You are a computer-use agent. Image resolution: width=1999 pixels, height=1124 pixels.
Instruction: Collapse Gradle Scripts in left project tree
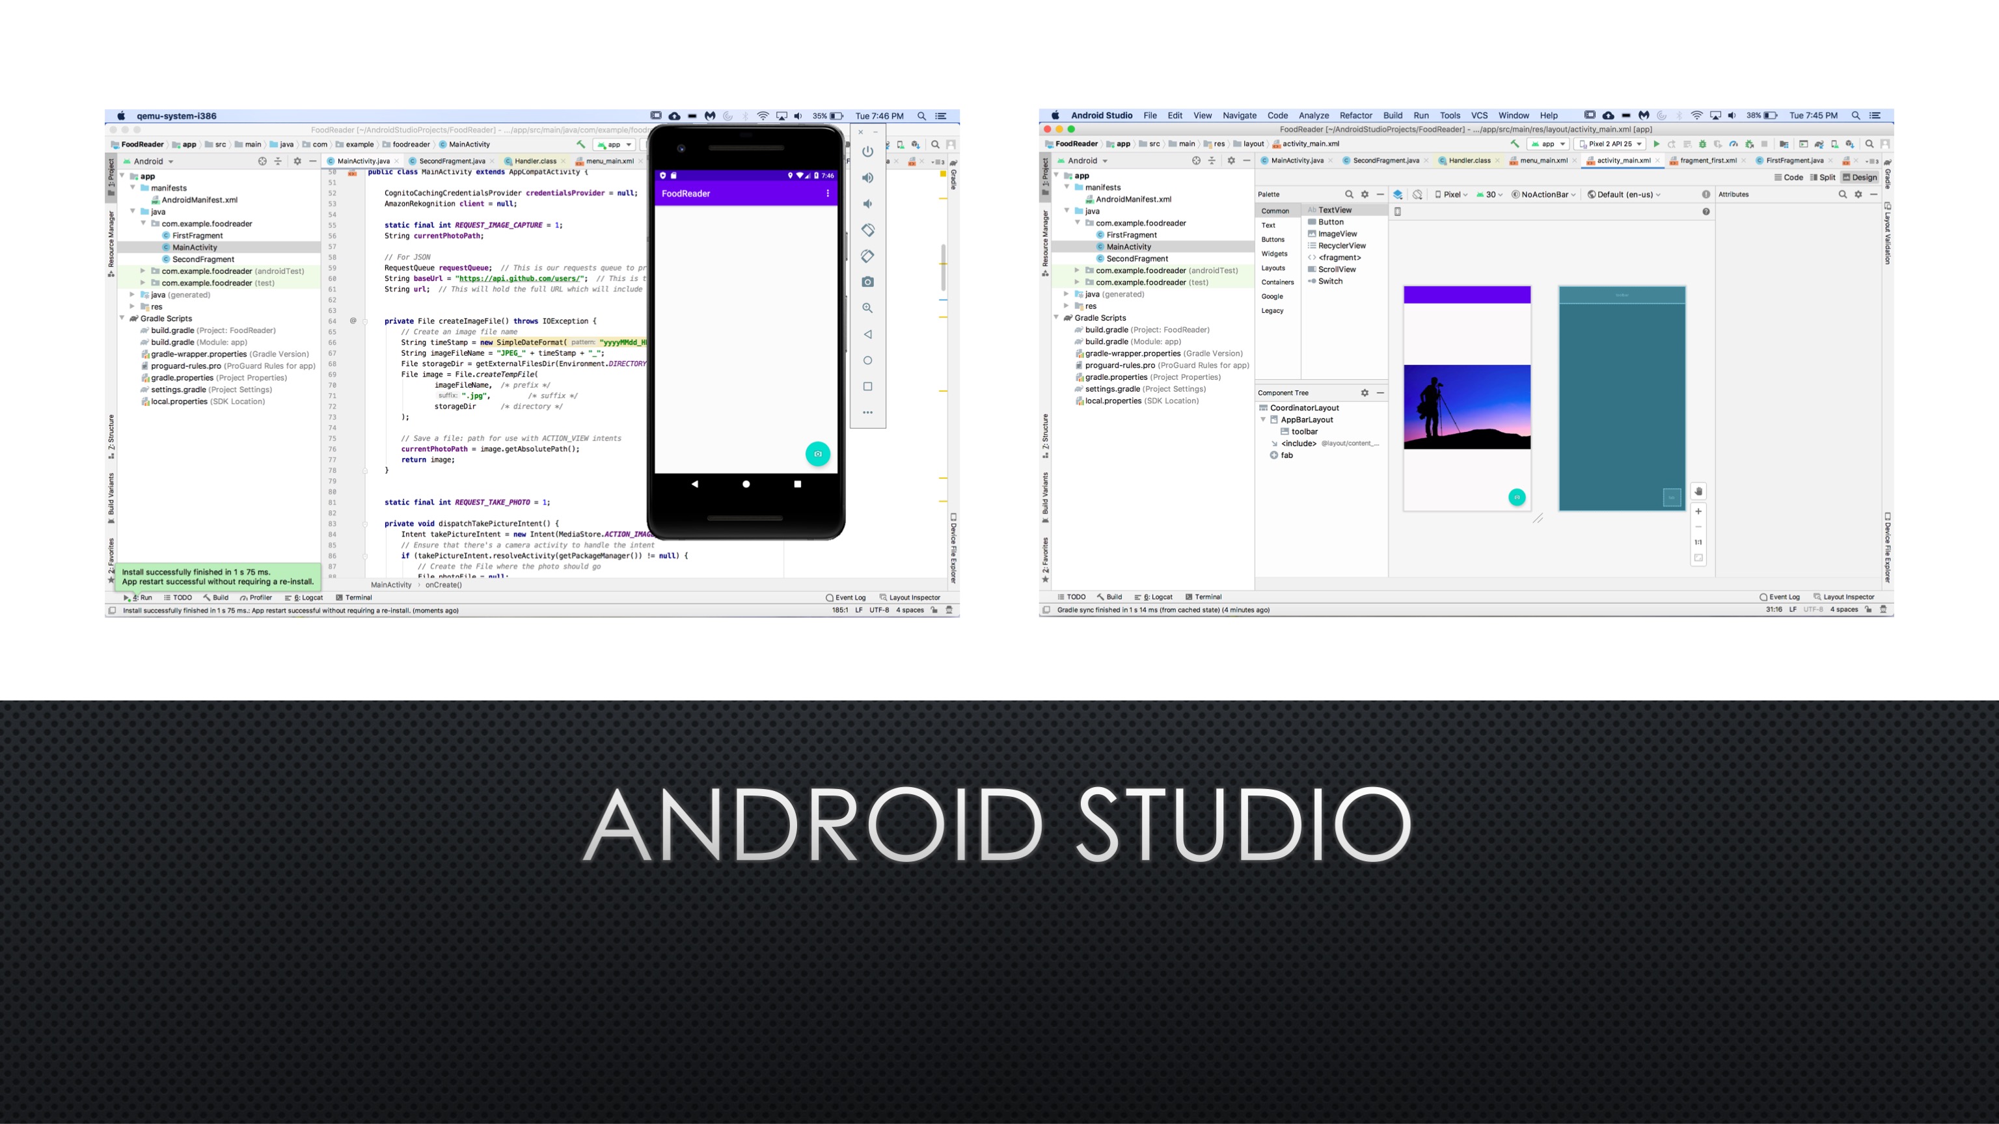122,318
